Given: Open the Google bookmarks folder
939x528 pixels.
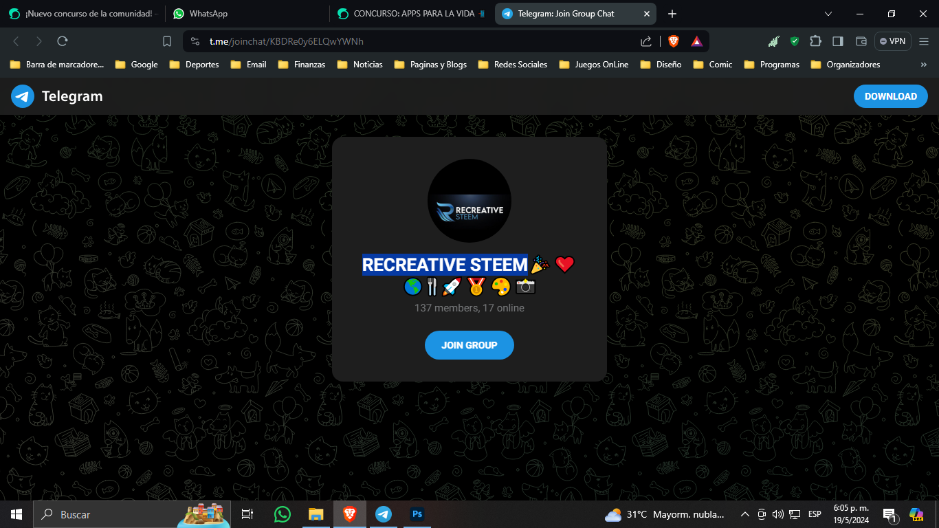Looking at the screenshot, I should (x=137, y=65).
